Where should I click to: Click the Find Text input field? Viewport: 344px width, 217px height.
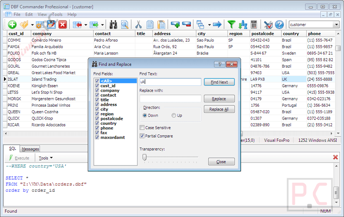[170, 82]
